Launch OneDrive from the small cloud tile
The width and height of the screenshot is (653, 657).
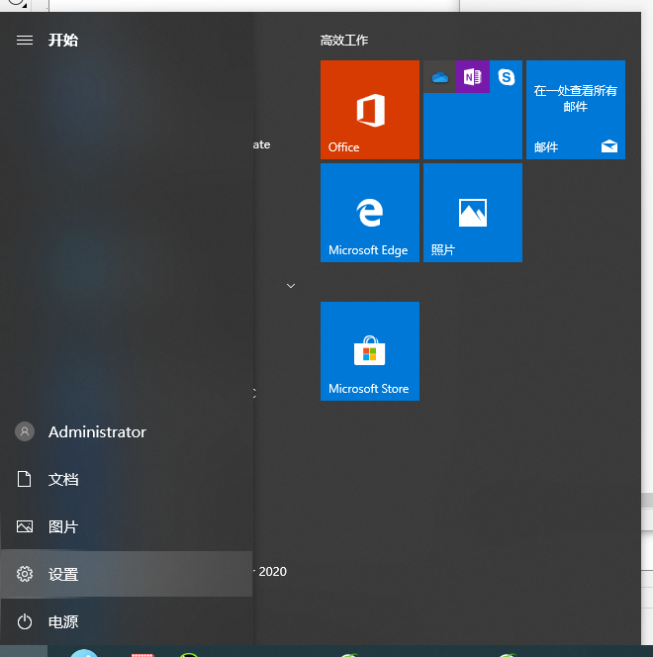pos(440,77)
